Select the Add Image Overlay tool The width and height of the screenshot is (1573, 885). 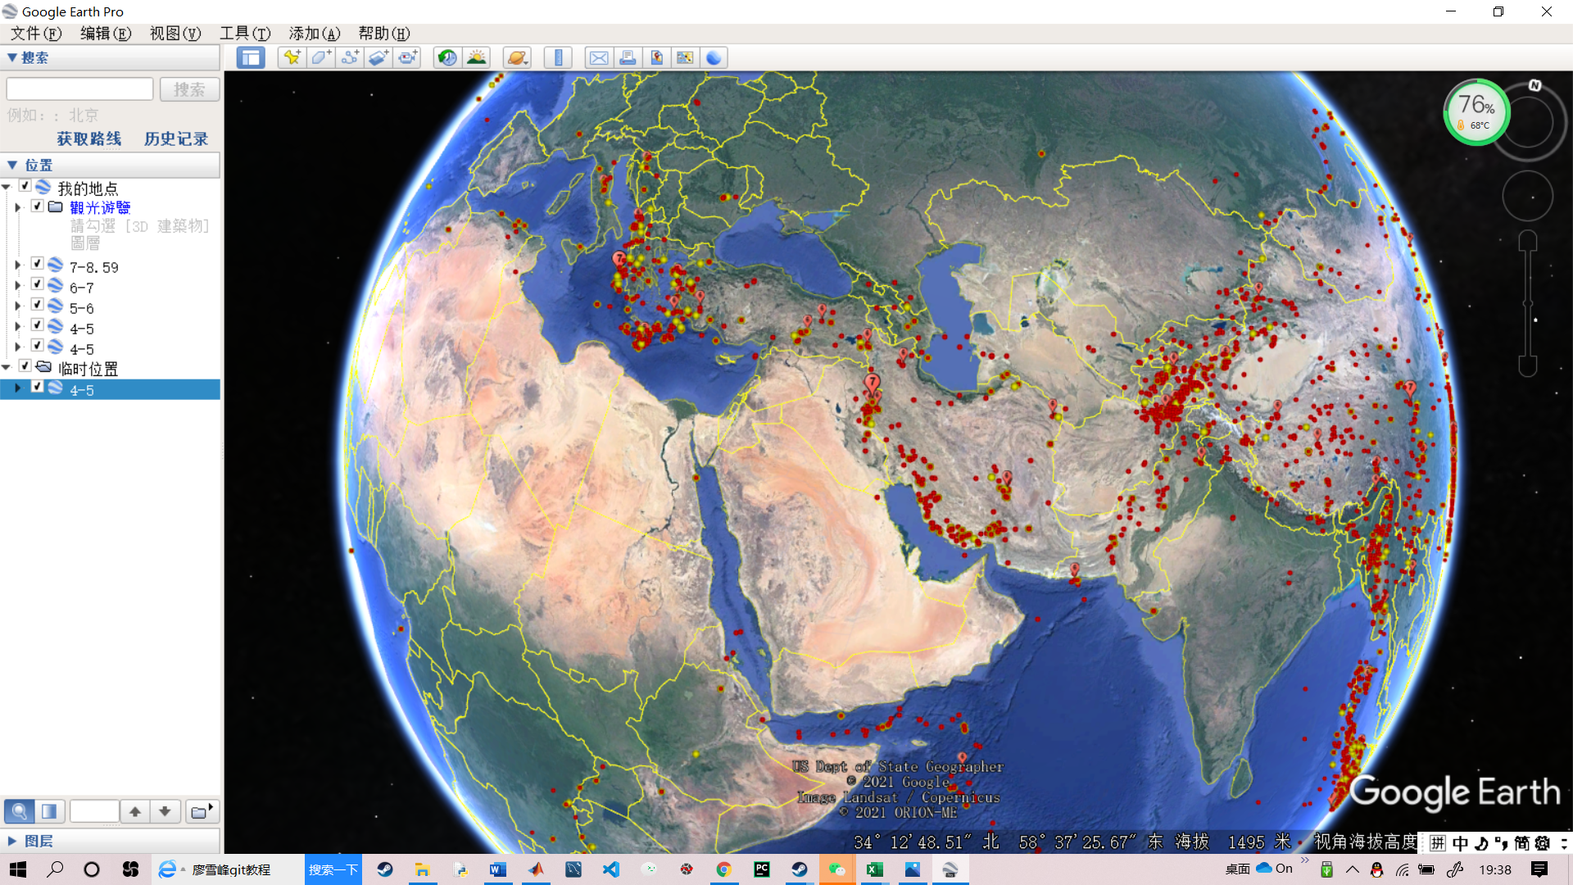coord(379,57)
